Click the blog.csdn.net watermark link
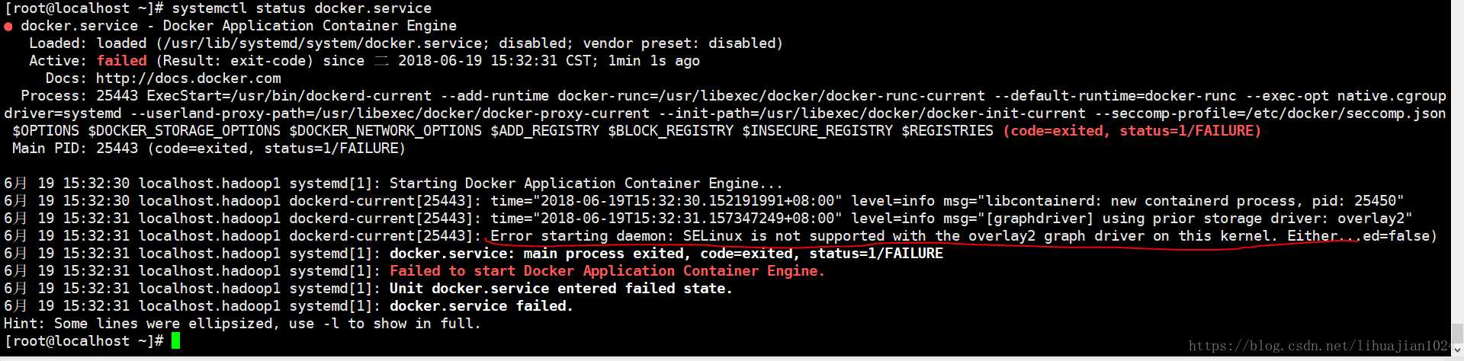The width and height of the screenshot is (1464, 361). click(1319, 346)
